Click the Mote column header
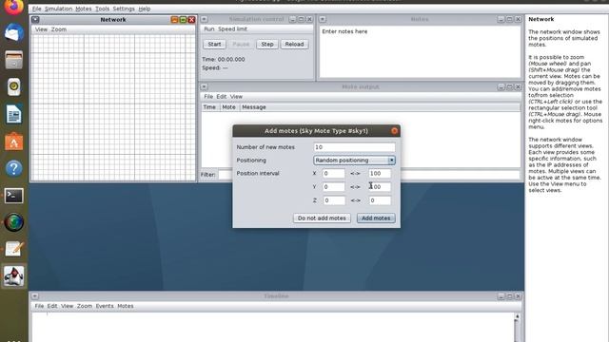Viewport: 609px width, 342px height. click(x=229, y=107)
